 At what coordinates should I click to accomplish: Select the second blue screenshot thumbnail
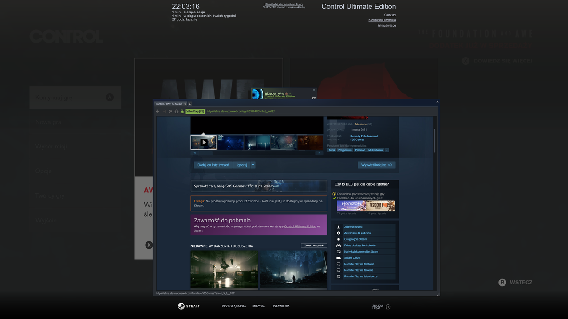point(231,142)
